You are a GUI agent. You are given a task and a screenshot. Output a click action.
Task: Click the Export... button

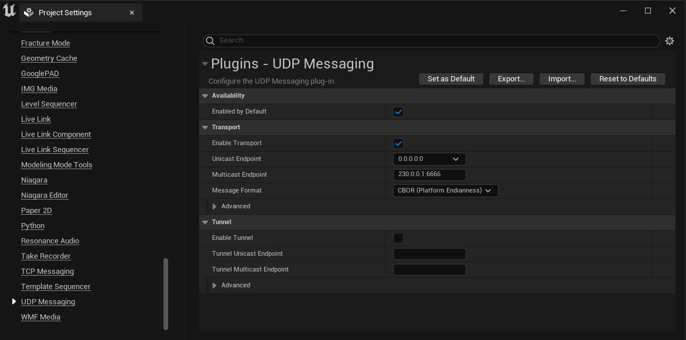pyautogui.click(x=511, y=79)
